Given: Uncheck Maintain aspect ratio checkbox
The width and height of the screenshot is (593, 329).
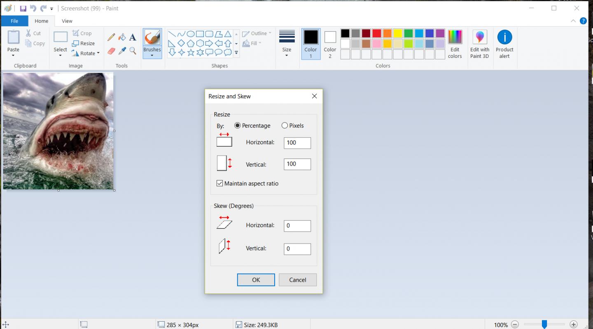Looking at the screenshot, I should click(x=220, y=184).
